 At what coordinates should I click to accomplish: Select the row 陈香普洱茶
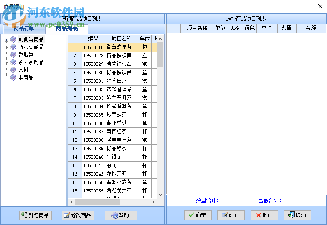(x=113, y=98)
